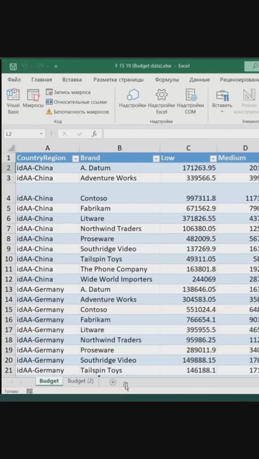Viewport: 259px width, 459px height.
Task: Start Запись макроса recording
Action: click(x=68, y=92)
